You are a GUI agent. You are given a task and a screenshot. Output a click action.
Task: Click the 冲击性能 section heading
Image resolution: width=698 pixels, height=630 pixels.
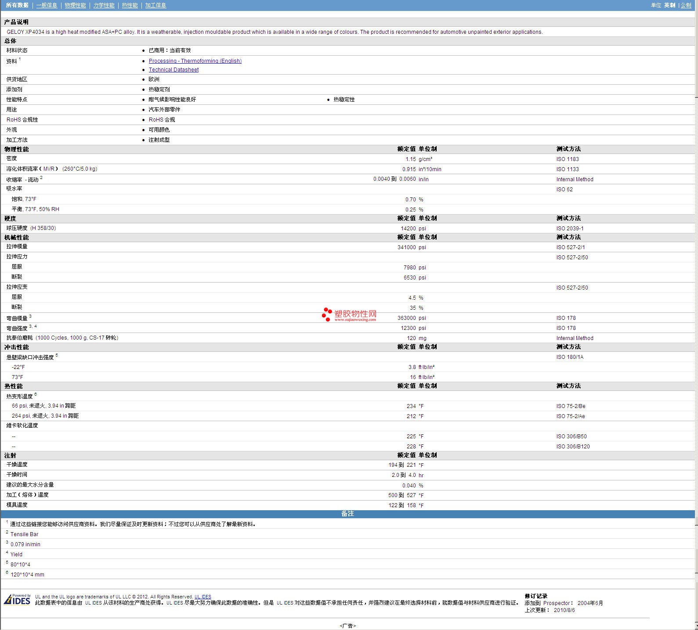coord(16,347)
